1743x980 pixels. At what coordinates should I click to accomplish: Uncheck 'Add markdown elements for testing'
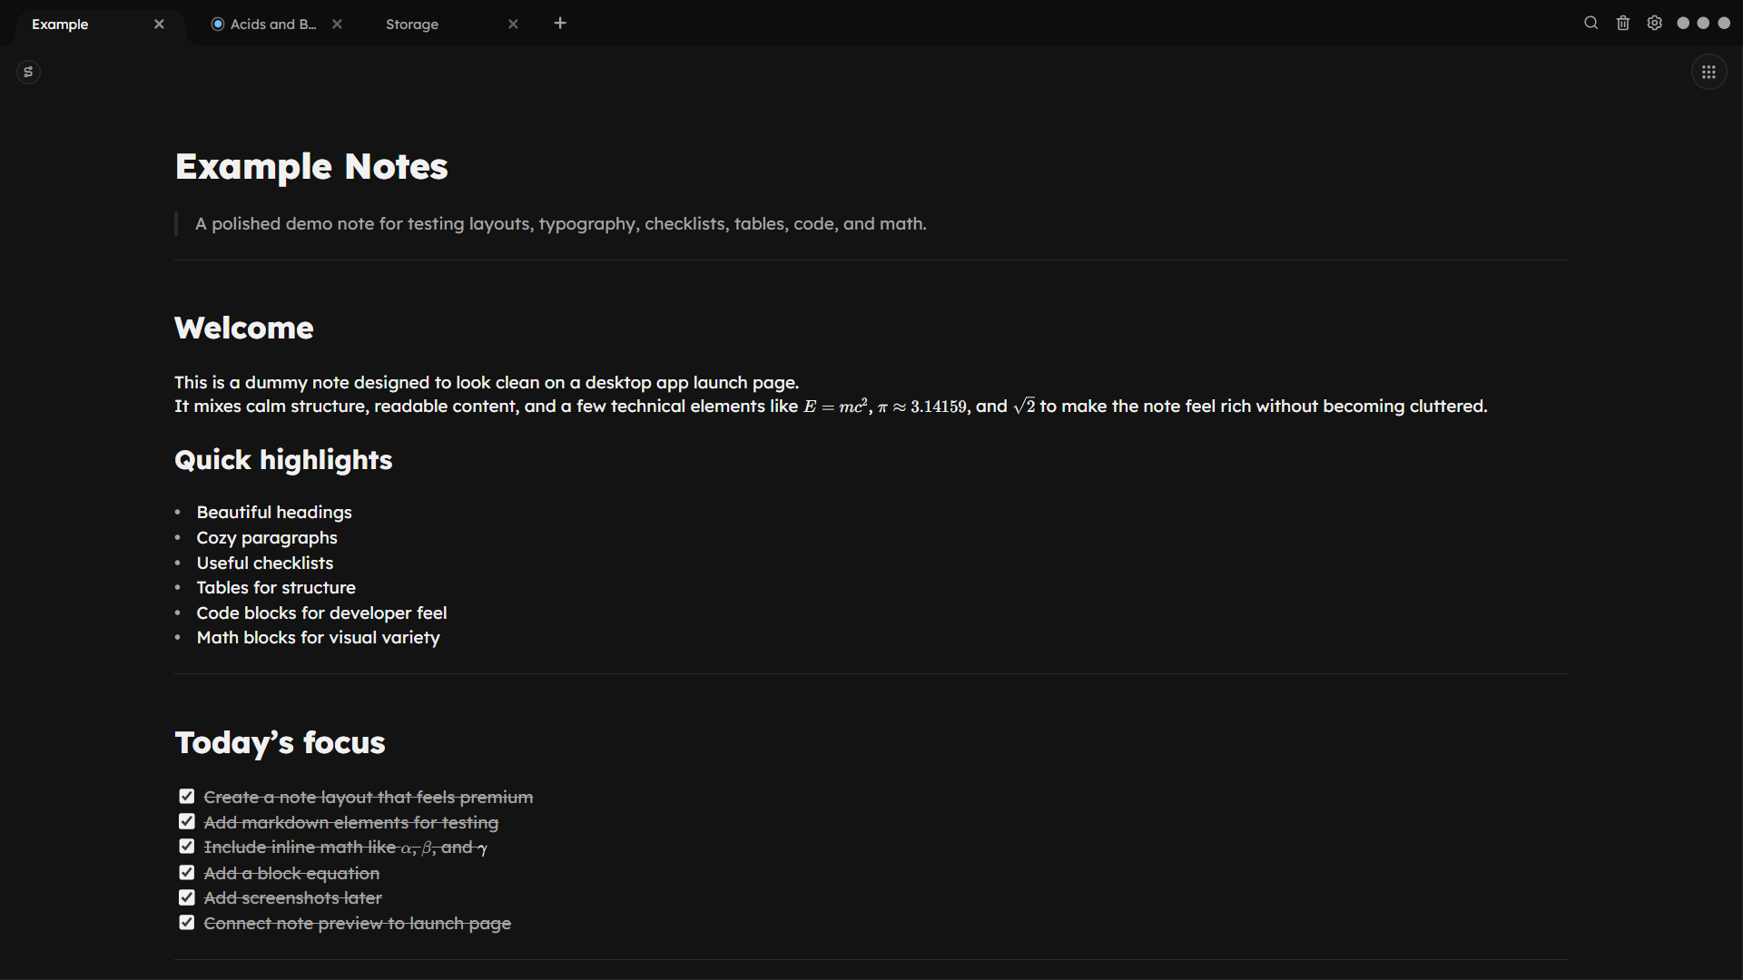187,820
